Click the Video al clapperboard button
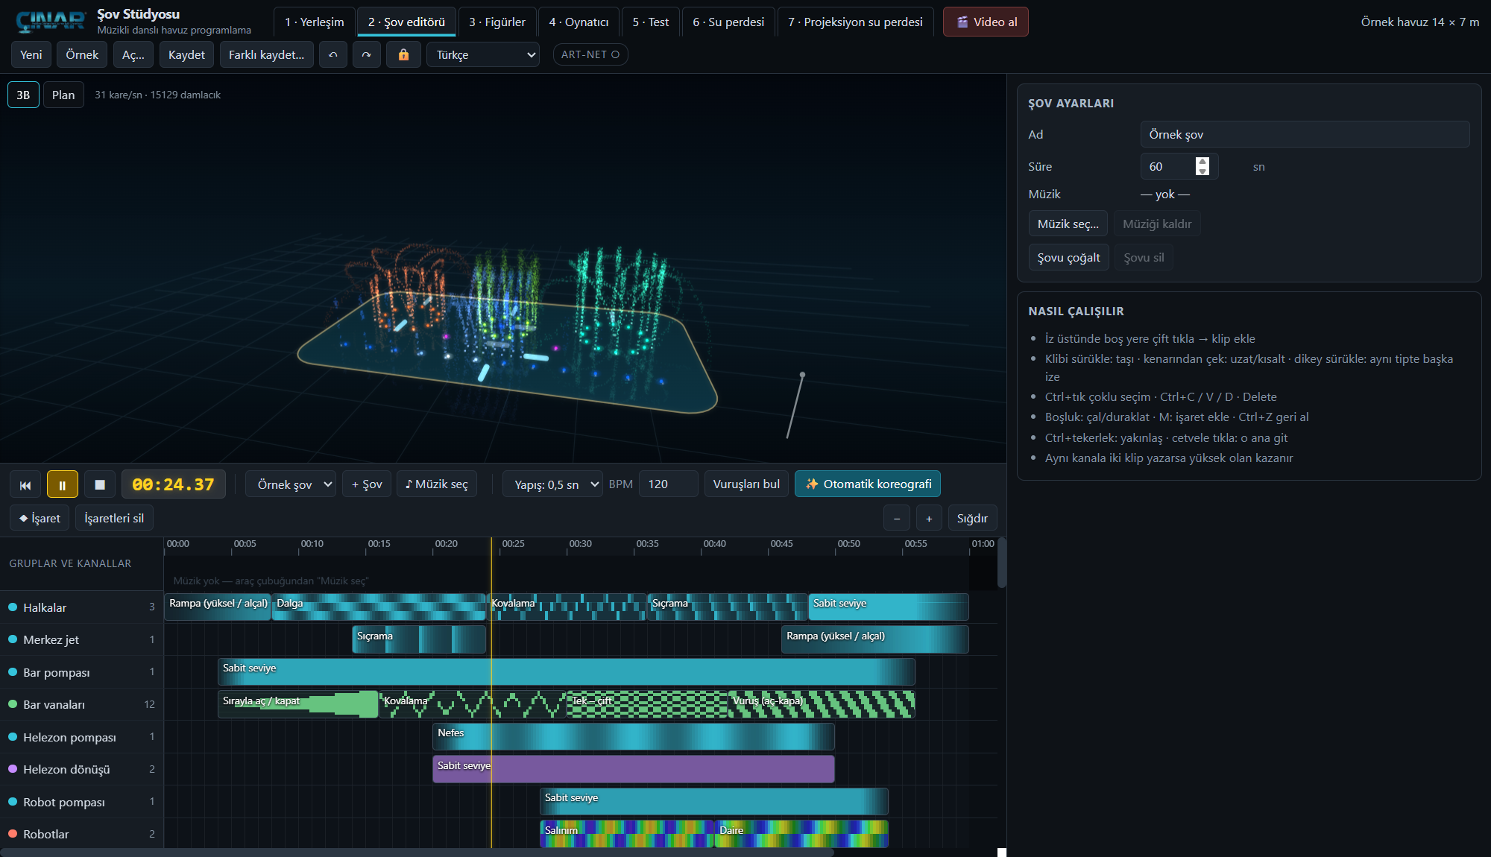The height and width of the screenshot is (857, 1491). [986, 22]
